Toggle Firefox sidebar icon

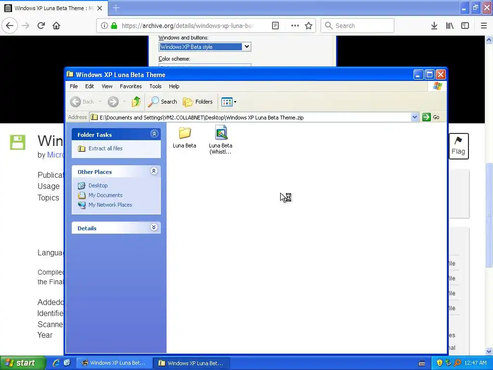tap(465, 26)
